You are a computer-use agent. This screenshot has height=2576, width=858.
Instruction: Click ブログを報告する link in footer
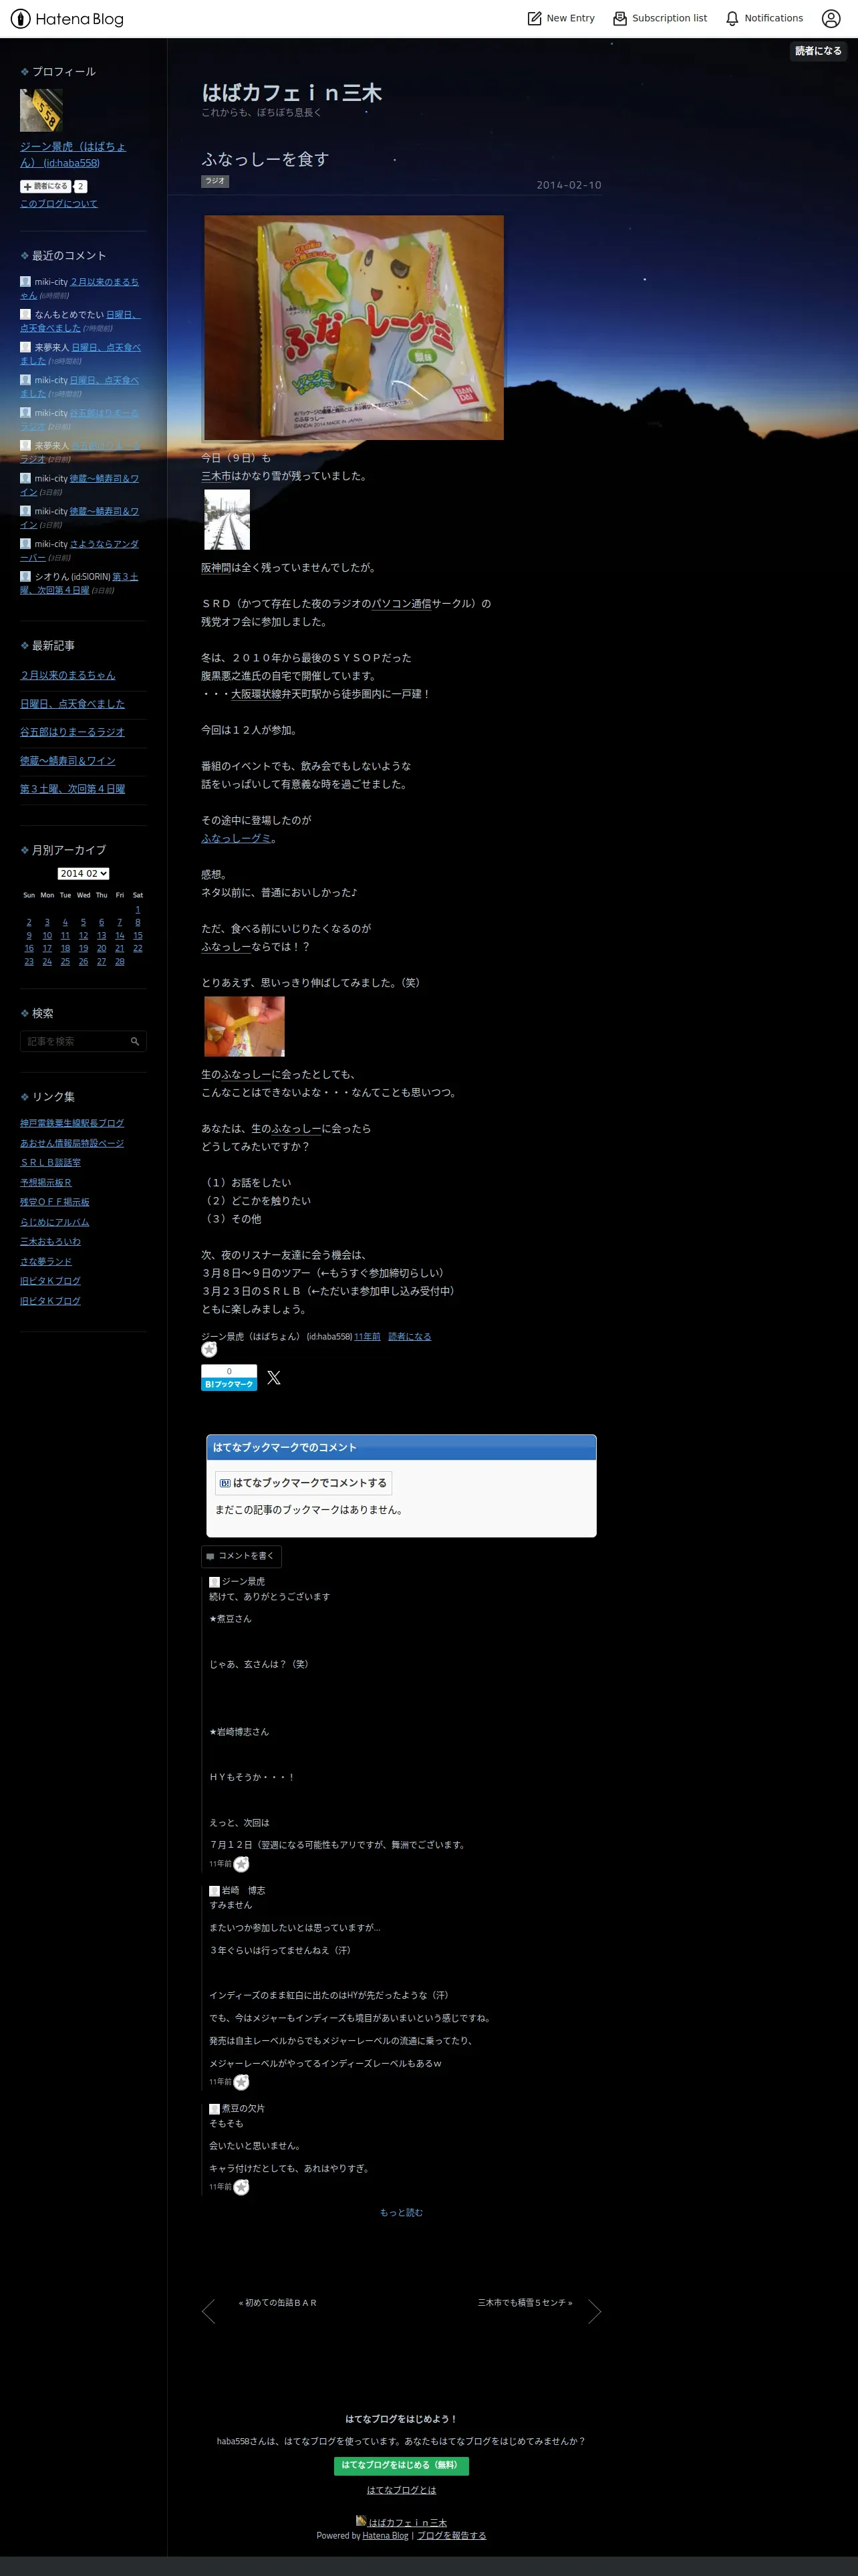point(452,2535)
